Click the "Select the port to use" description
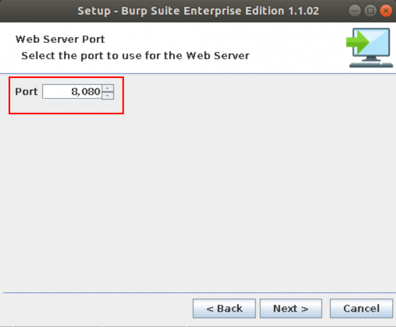Image resolution: width=396 pixels, height=327 pixels. click(x=135, y=55)
